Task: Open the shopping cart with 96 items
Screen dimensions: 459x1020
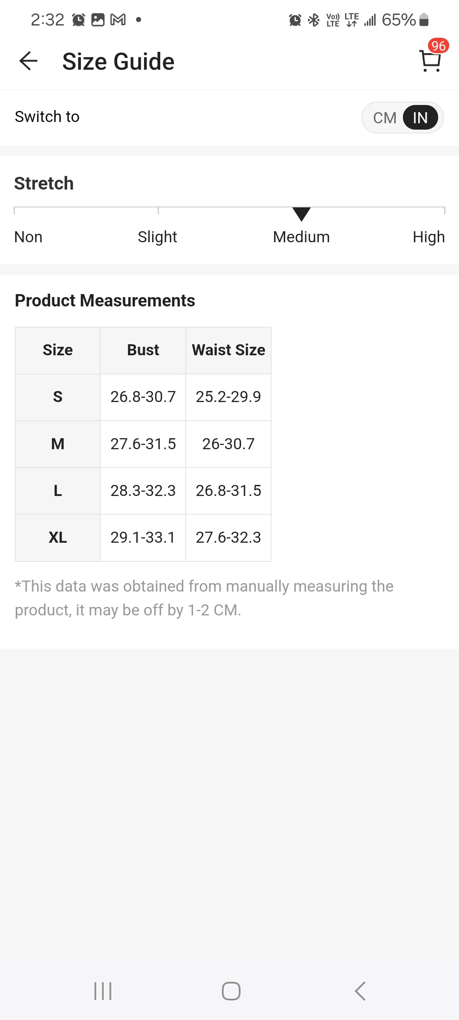Action: point(431,60)
